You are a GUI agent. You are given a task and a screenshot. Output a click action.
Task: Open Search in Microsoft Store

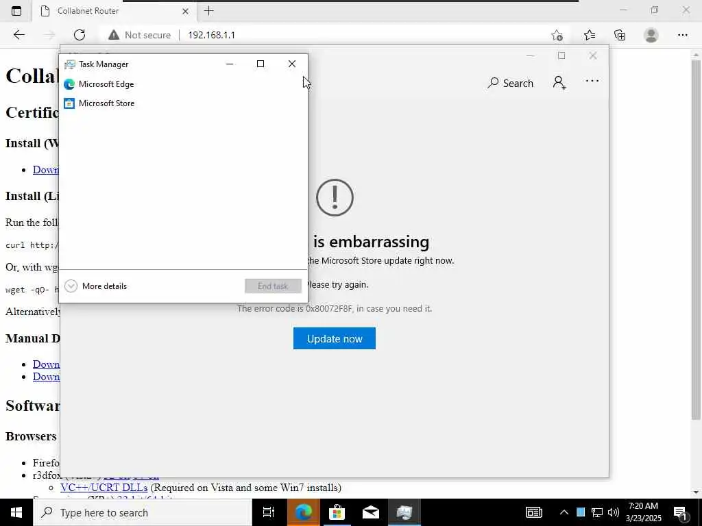coord(510,83)
